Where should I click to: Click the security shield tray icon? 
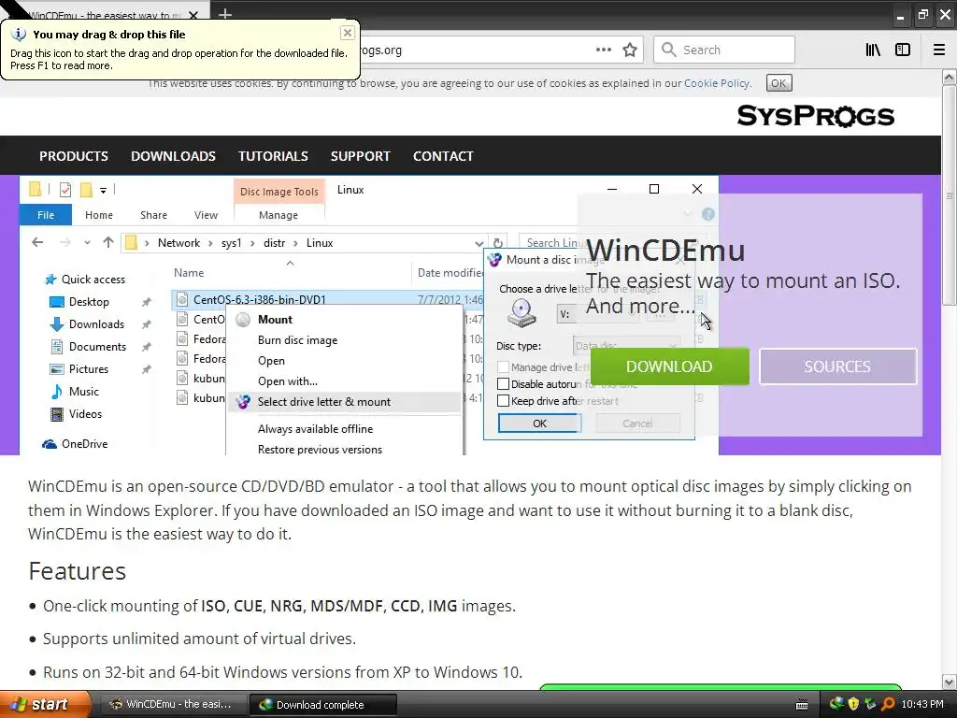(x=853, y=704)
